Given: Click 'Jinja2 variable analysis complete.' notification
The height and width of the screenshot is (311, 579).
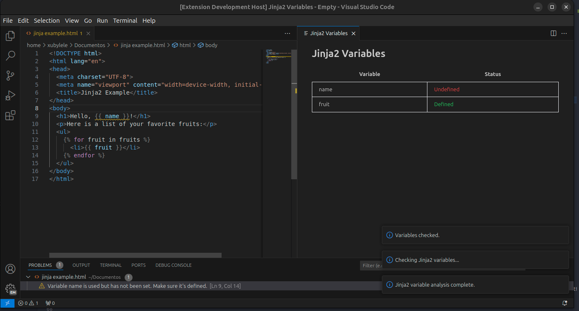Looking at the screenshot, I should point(475,285).
